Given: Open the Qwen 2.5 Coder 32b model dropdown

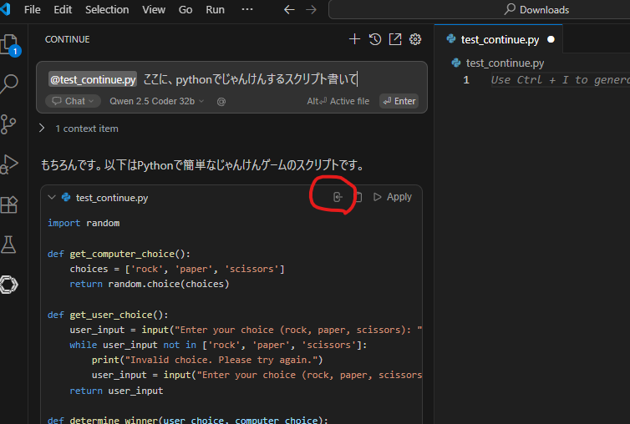Looking at the screenshot, I should pyautogui.click(x=157, y=101).
